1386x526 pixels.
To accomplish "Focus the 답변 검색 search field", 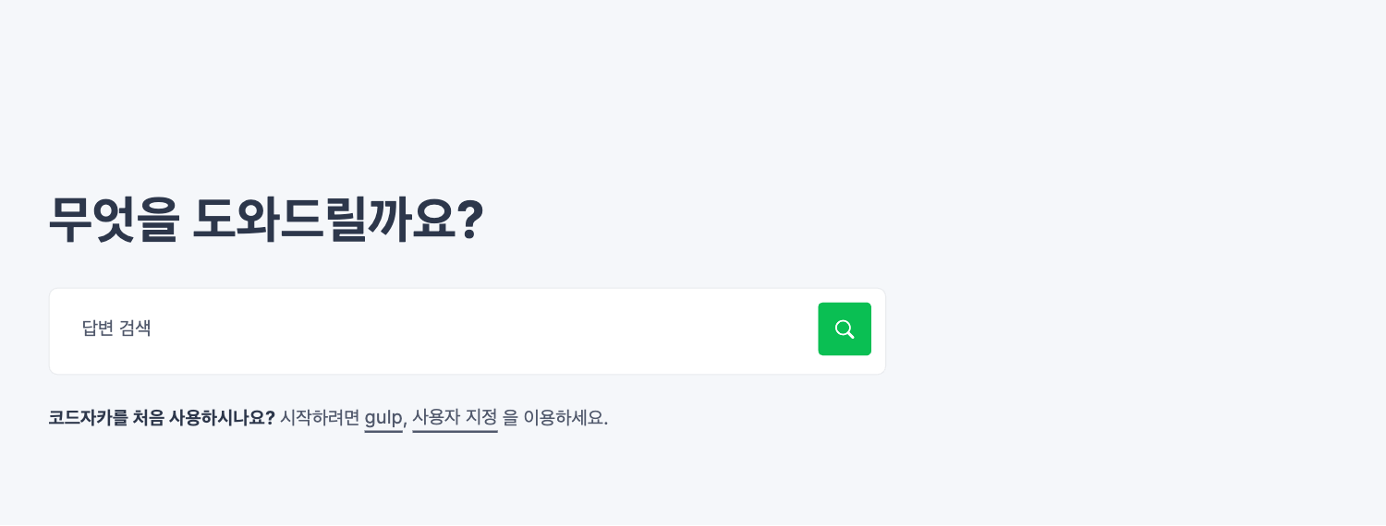I will (434, 329).
